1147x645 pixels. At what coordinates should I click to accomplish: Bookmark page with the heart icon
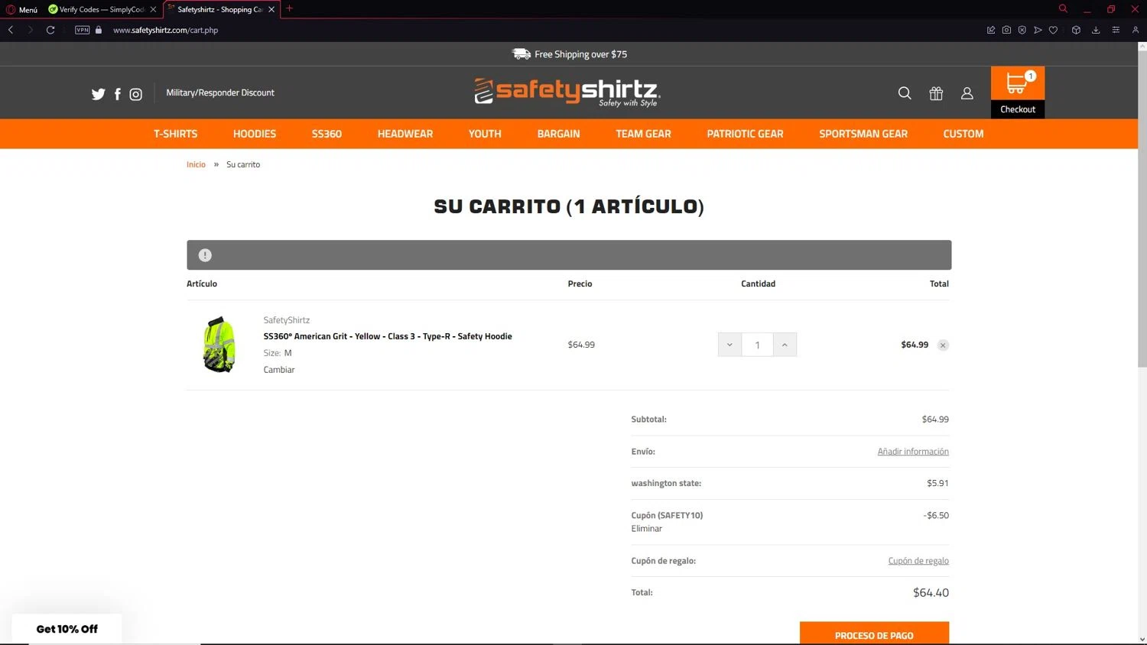(1053, 30)
